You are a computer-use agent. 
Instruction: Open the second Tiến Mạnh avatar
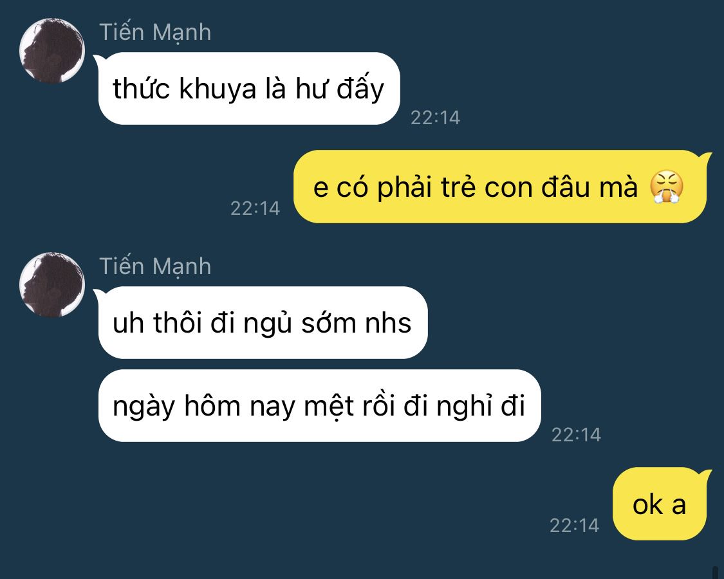[52, 285]
